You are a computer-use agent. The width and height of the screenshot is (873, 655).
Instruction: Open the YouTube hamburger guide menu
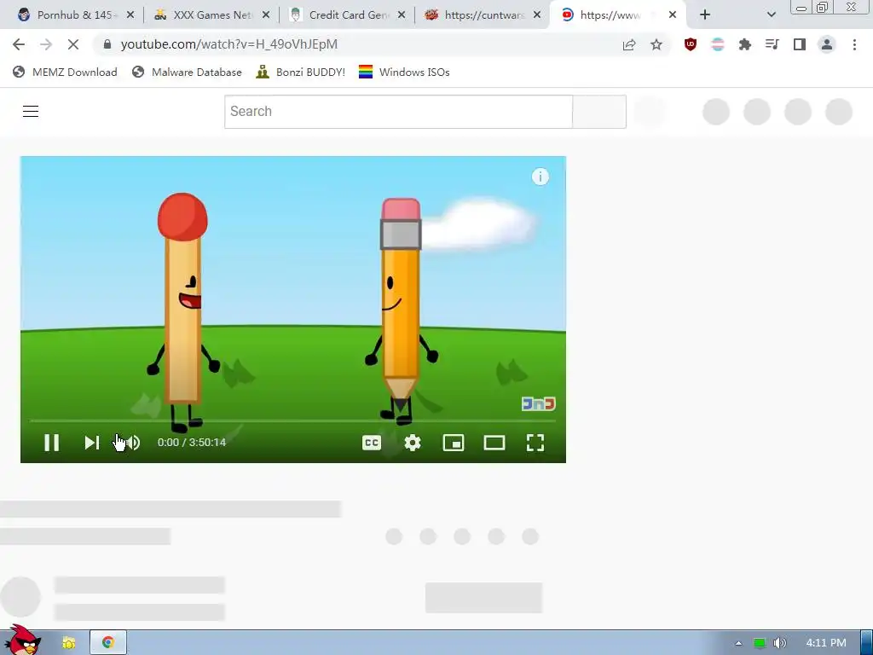pyautogui.click(x=31, y=112)
